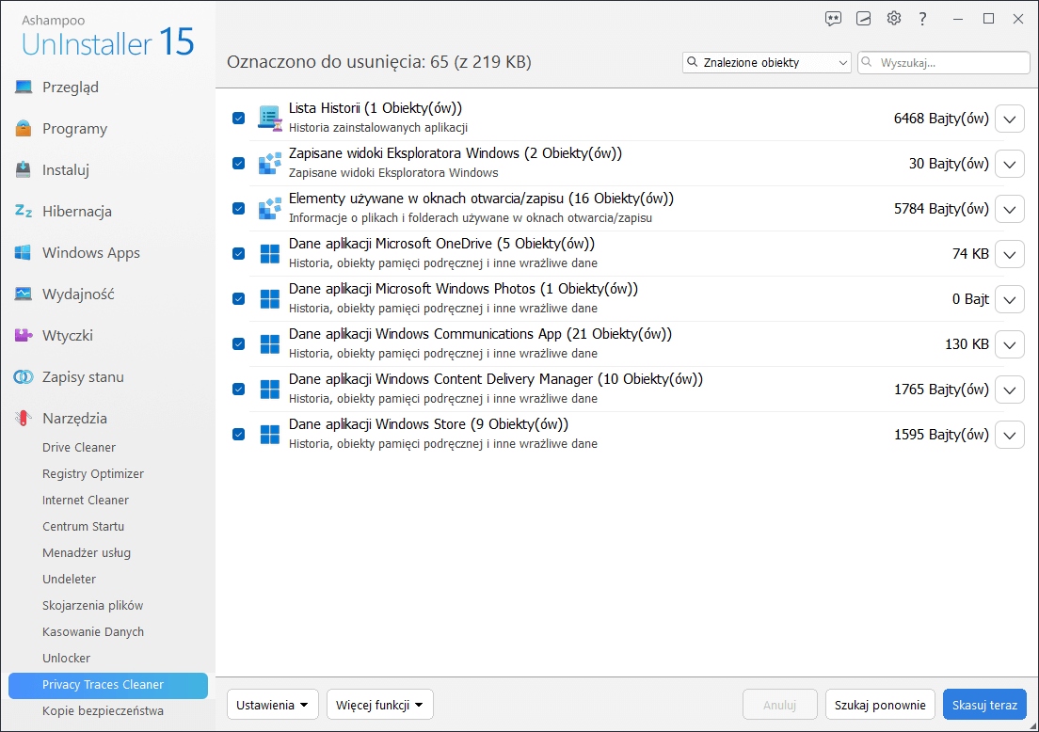
Task: Click the Lista Historii list icon
Action: pyautogui.click(x=270, y=118)
